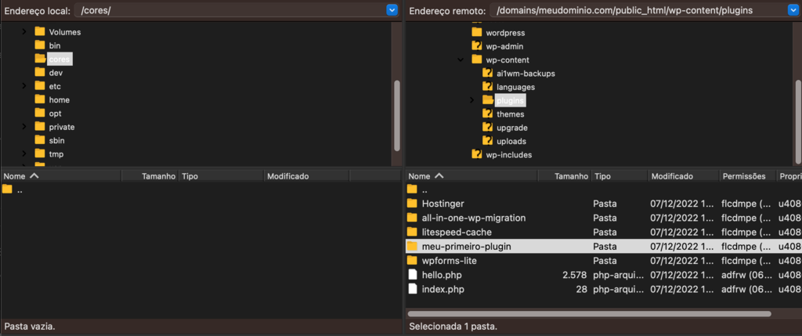
Task: Click the wordpress folder icon in remote tree
Action: pyautogui.click(x=477, y=32)
